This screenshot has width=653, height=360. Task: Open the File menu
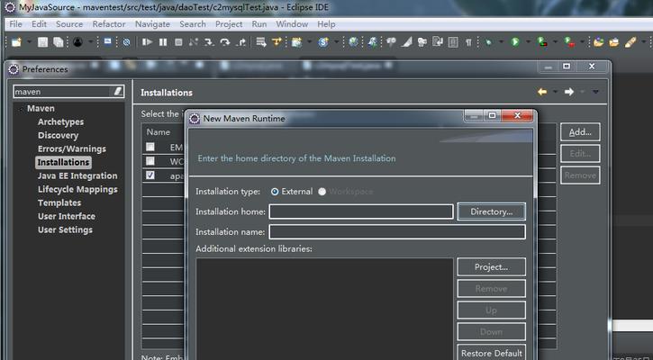(15, 24)
